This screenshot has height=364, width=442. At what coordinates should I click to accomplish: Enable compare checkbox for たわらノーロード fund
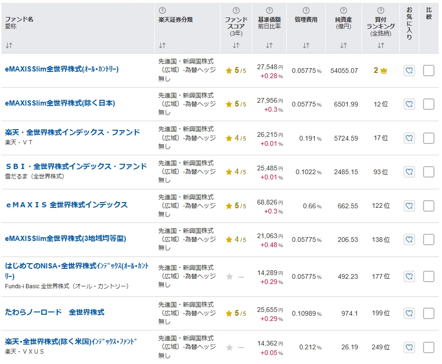(428, 313)
